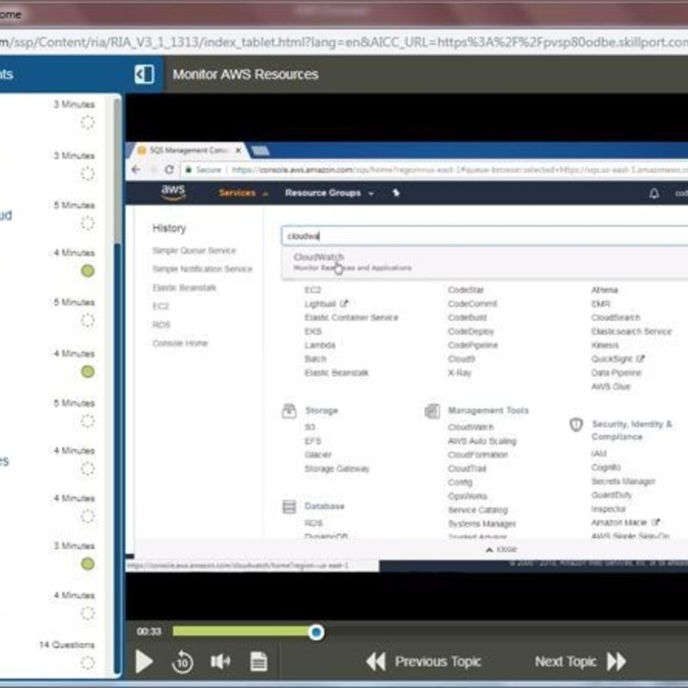Open new tab in inner browser

(x=261, y=151)
